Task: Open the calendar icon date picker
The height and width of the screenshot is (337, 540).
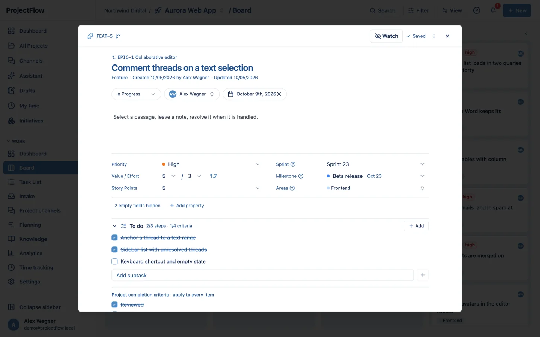Action: click(x=231, y=94)
